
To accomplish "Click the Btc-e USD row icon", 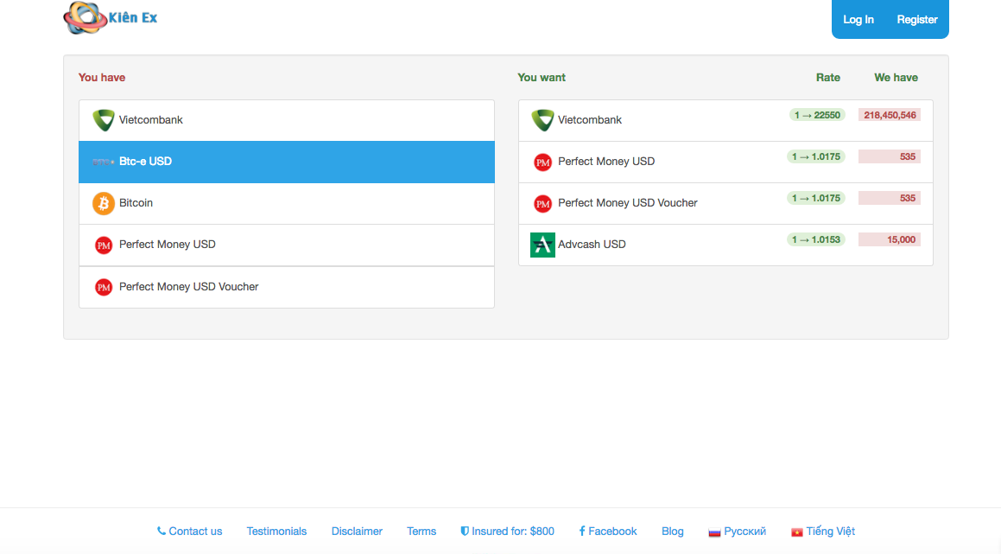I will 104,162.
